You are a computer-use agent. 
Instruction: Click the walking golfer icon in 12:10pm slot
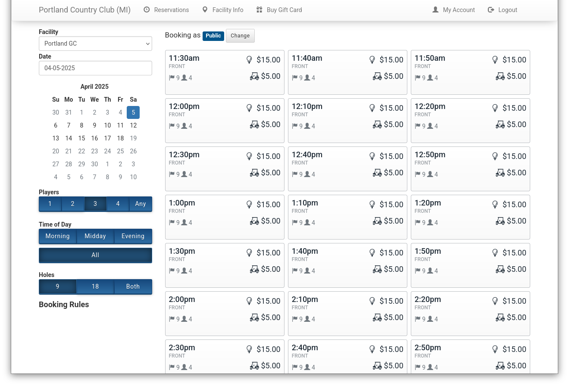tap(372, 108)
